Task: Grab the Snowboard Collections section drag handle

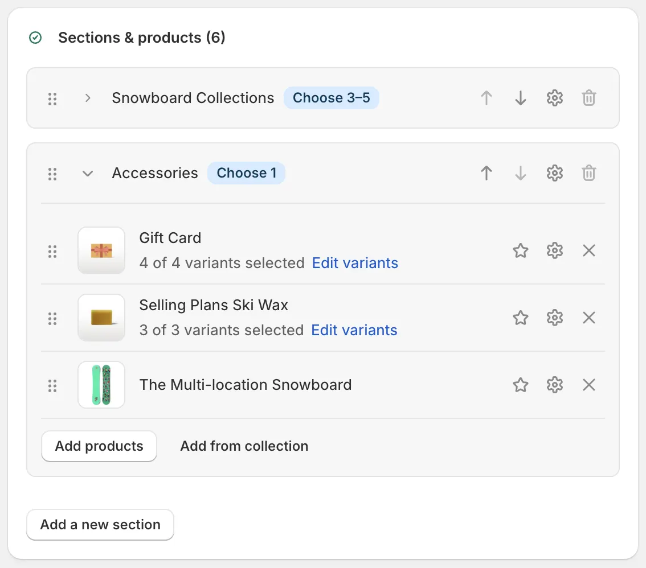Action: (52, 99)
